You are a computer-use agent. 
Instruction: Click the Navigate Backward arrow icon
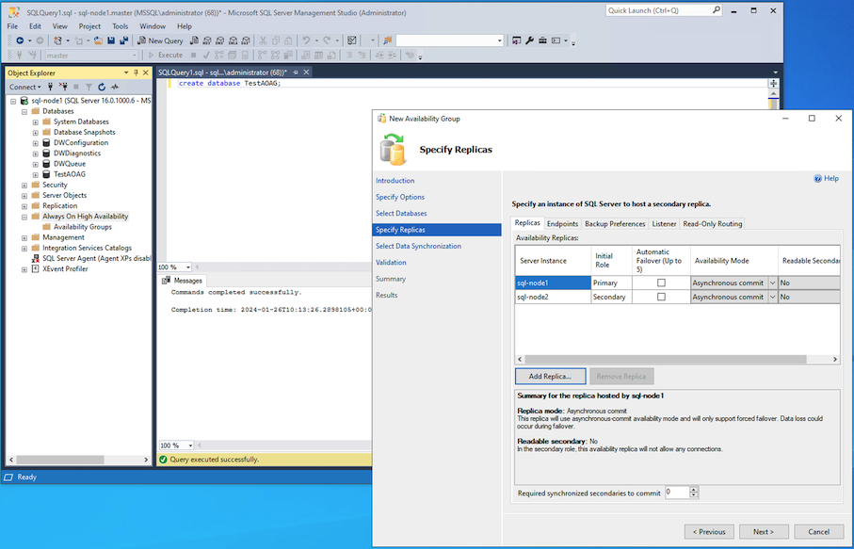[x=20, y=40]
